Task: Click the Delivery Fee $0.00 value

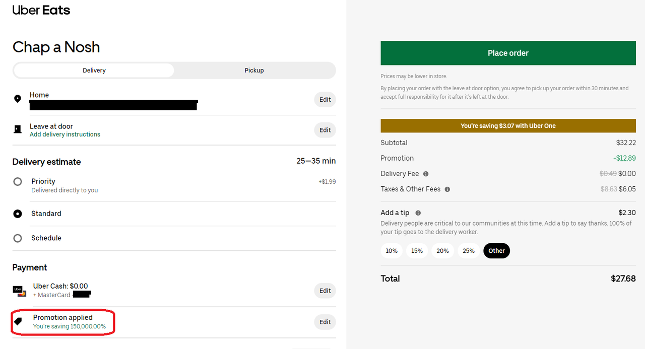Action: click(x=627, y=174)
